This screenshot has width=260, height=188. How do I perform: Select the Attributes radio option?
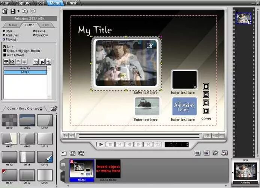coord(4,35)
